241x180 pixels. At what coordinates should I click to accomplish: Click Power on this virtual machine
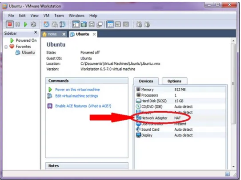77,90
